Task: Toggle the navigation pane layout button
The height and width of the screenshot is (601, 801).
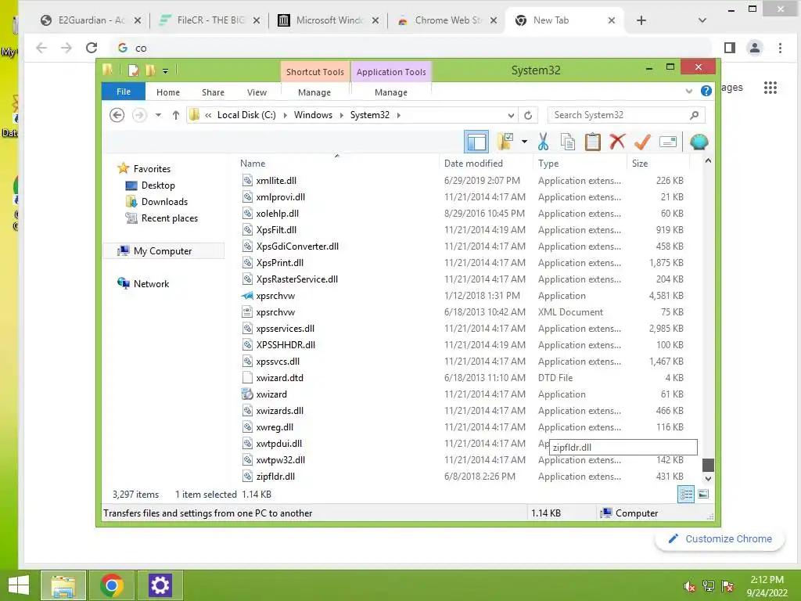Action: [476, 142]
